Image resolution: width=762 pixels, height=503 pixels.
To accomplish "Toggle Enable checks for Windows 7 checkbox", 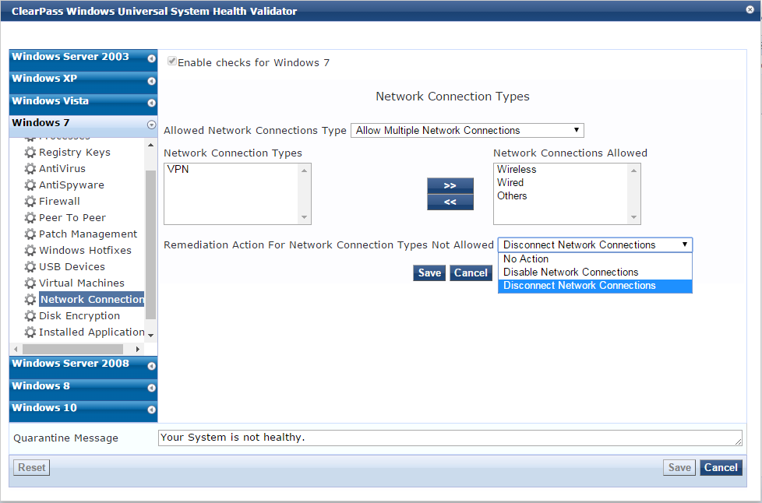I will click(172, 62).
